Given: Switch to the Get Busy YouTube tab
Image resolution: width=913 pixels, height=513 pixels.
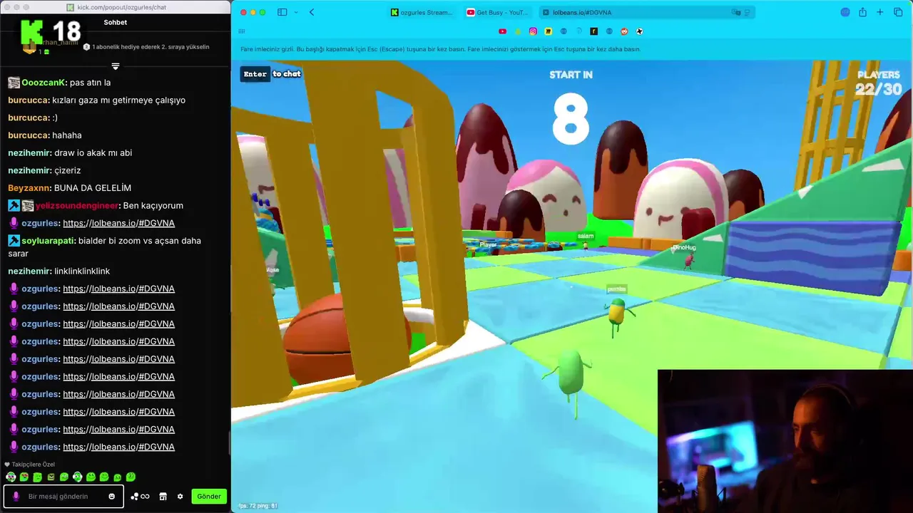Looking at the screenshot, I should 497,12.
